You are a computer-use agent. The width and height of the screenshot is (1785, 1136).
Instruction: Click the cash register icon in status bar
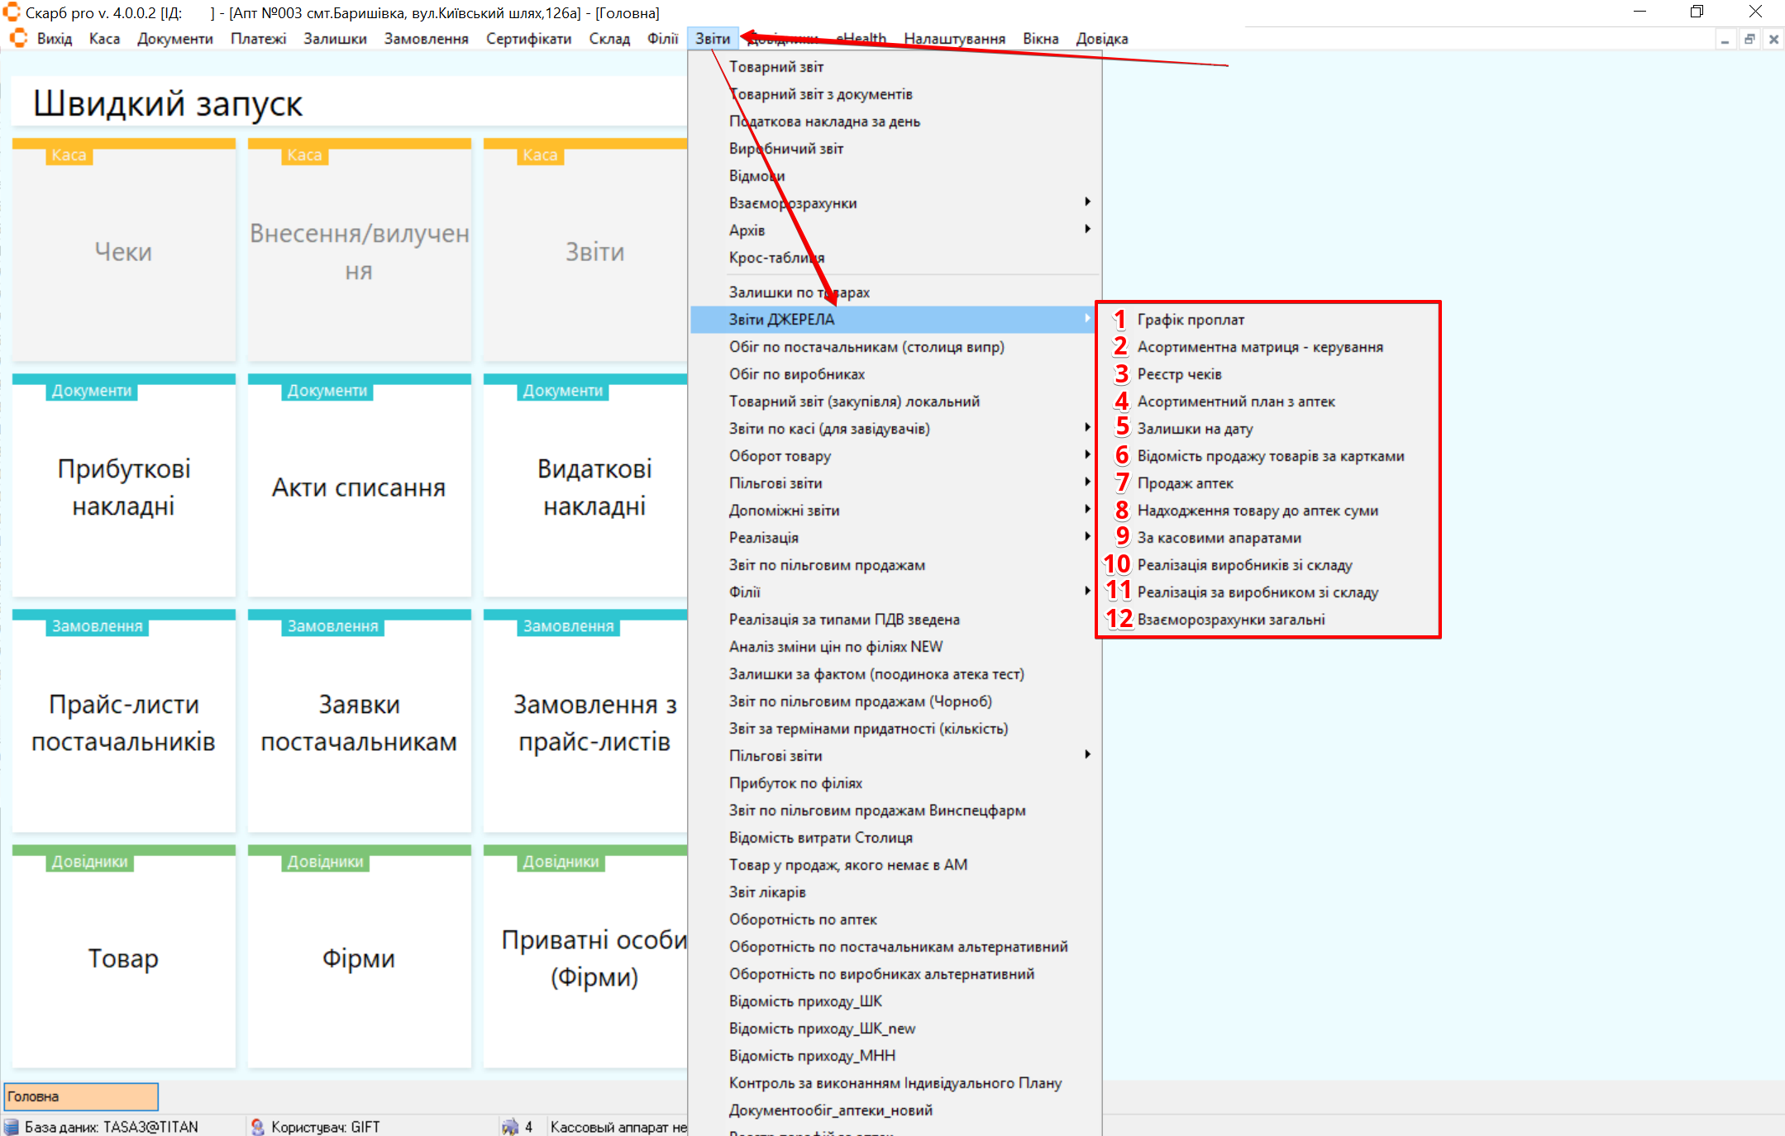coord(510,1127)
